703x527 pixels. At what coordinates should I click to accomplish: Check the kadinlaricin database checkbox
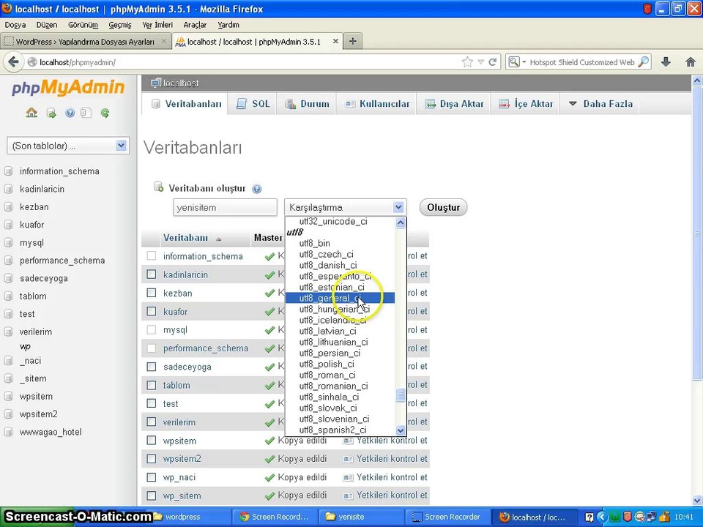(x=152, y=274)
